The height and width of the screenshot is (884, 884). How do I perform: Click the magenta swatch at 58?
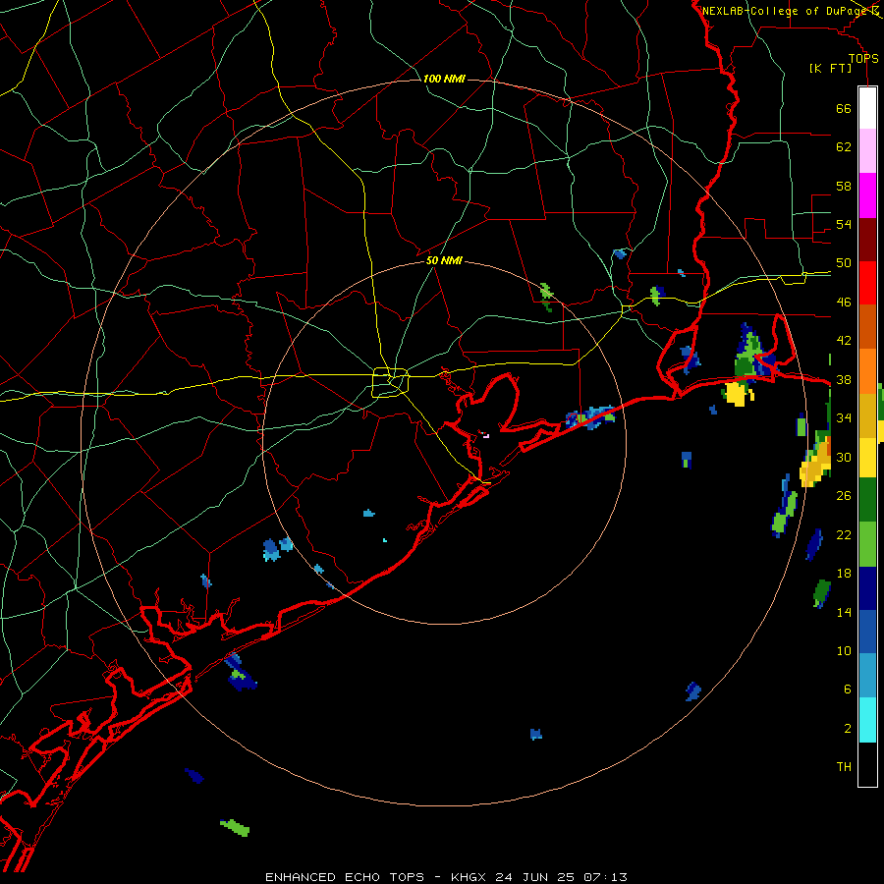tap(867, 195)
